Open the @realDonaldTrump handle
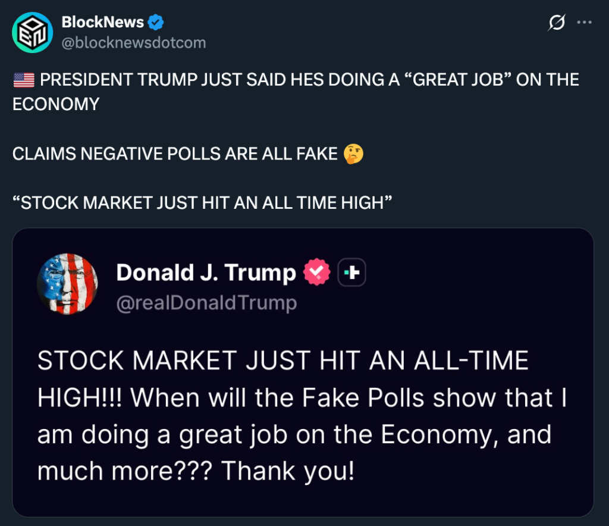This screenshot has width=609, height=526. tap(206, 302)
